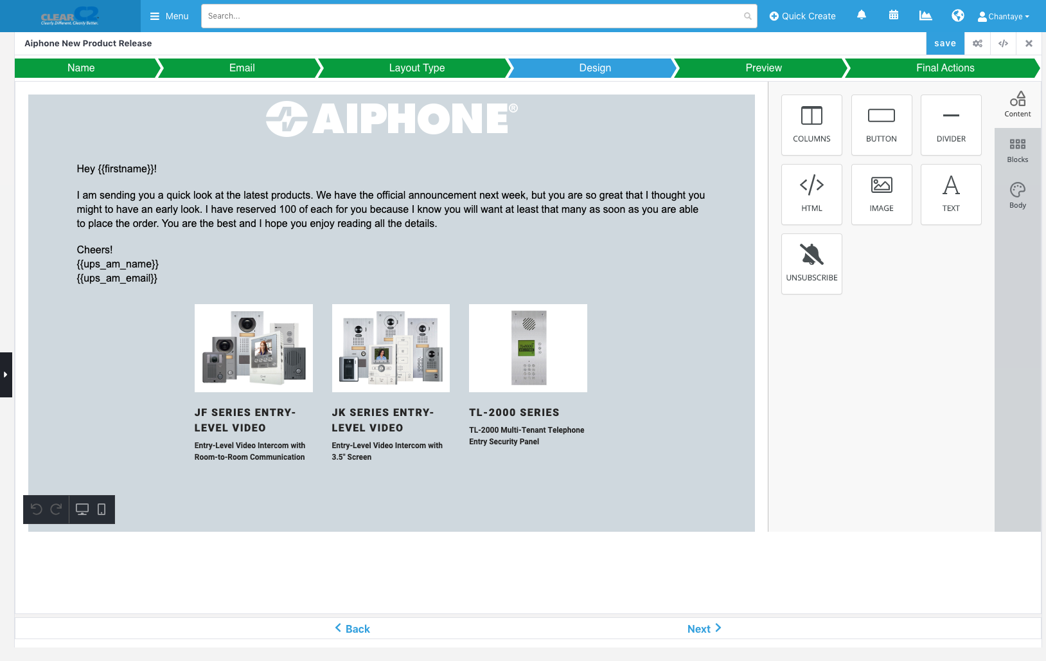Open the area chart reports icon
Screen dimensions: 1046x661
point(925,15)
